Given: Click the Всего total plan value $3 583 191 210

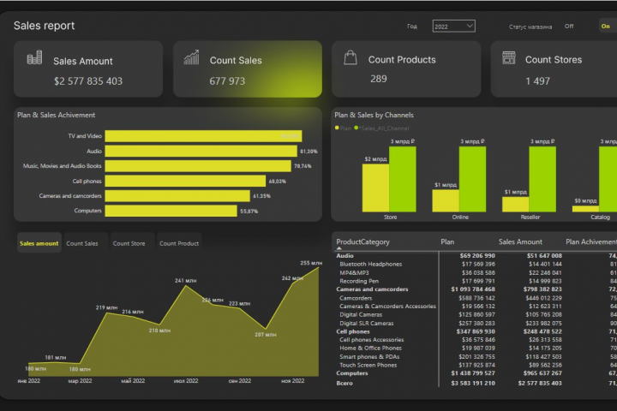Looking at the screenshot, I should tap(473, 383).
